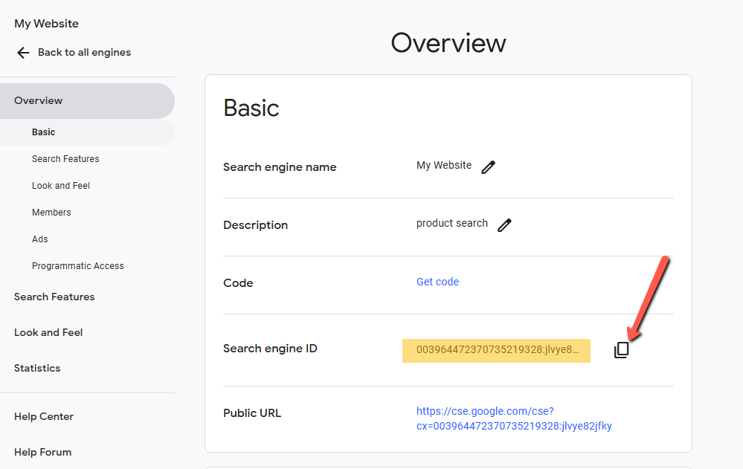Open the Help Center link
Viewport: 743px width, 469px height.
44,416
